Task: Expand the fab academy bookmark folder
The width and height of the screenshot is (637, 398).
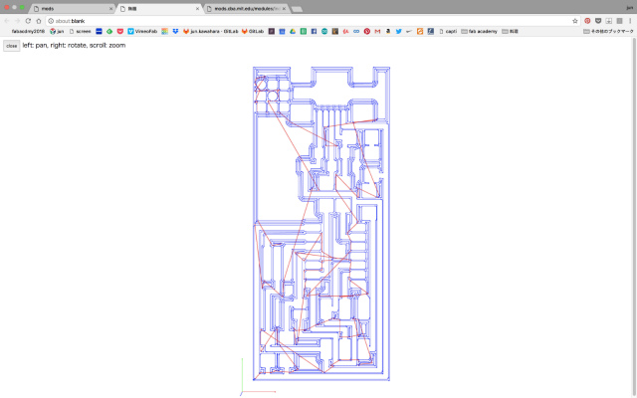Action: tap(479, 31)
